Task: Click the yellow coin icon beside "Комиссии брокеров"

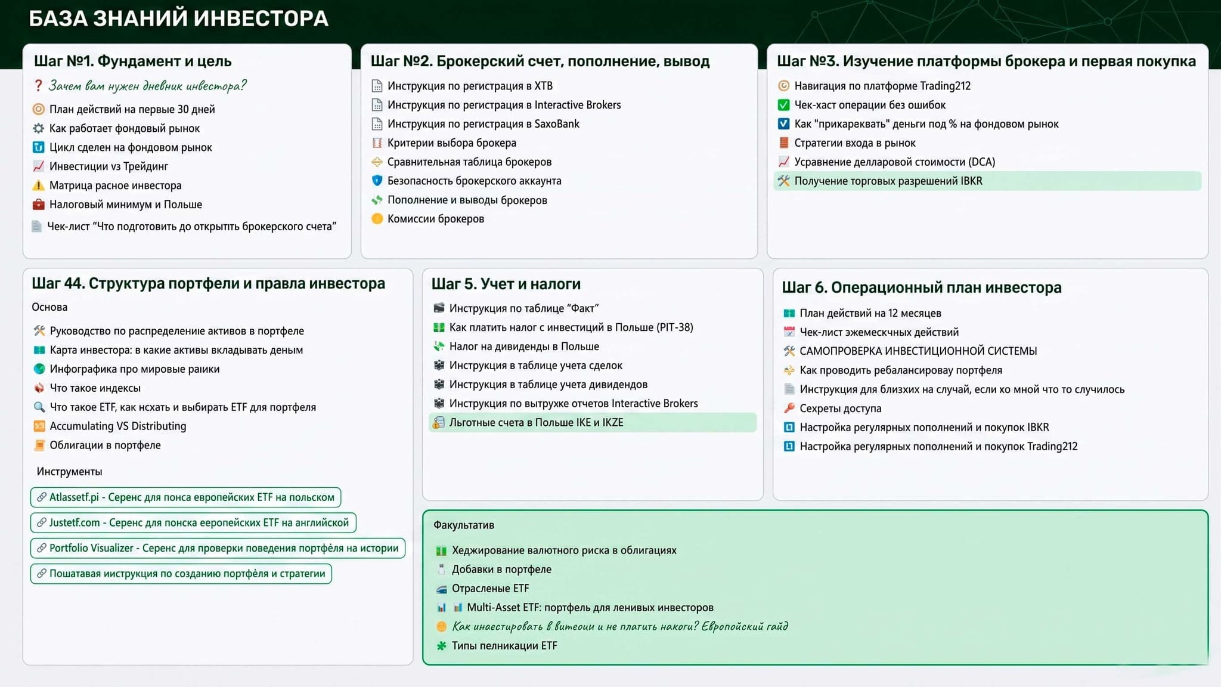Action: click(377, 219)
